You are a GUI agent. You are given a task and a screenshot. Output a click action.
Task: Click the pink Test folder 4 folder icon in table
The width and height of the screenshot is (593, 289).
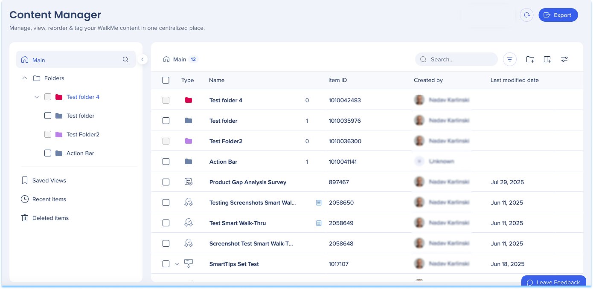coord(188,101)
